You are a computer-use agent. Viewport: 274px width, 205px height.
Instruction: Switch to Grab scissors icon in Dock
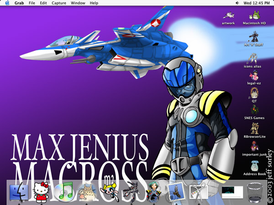[199, 192]
